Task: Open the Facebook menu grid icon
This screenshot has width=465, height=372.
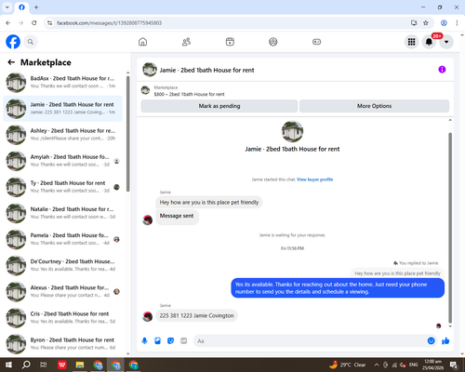Action: (x=411, y=42)
